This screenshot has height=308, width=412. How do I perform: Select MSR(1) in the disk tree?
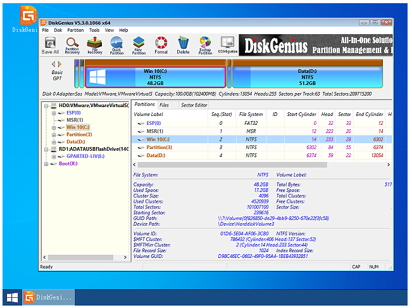[75, 120]
